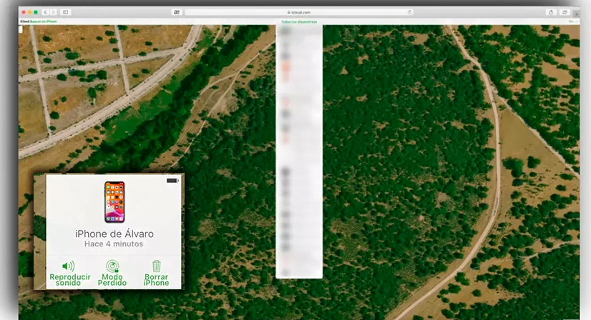Screen dimensions: 591x320
Task: Click the Borrar iPhone trash icon
Action: pyautogui.click(x=157, y=266)
